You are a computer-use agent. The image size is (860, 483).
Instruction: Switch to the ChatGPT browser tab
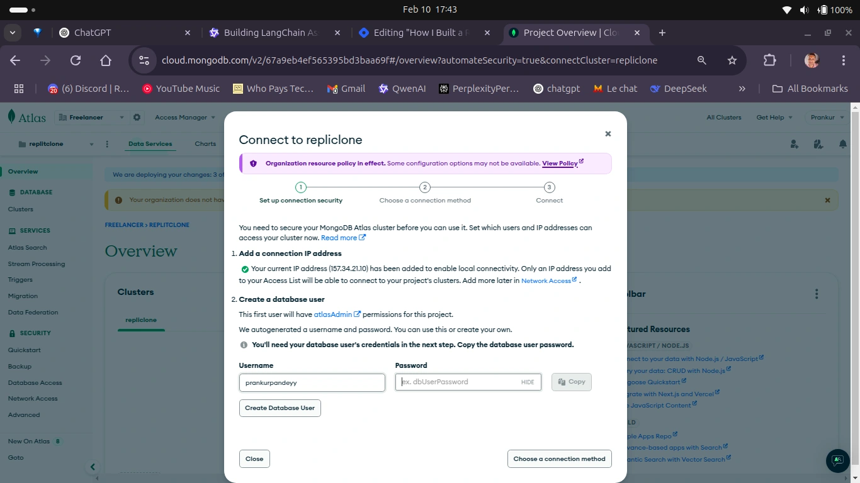tap(125, 33)
